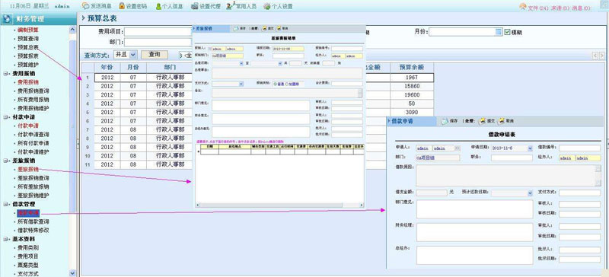The width and height of the screenshot is (609, 277).
Task: Toggle the 模糊 checkbox beside 月份
Action: [x=507, y=32]
